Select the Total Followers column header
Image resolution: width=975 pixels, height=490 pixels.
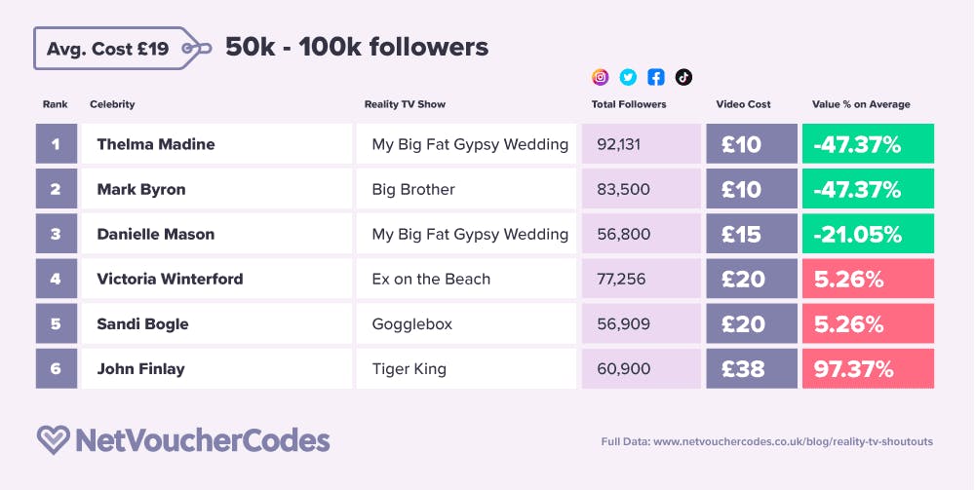point(629,104)
